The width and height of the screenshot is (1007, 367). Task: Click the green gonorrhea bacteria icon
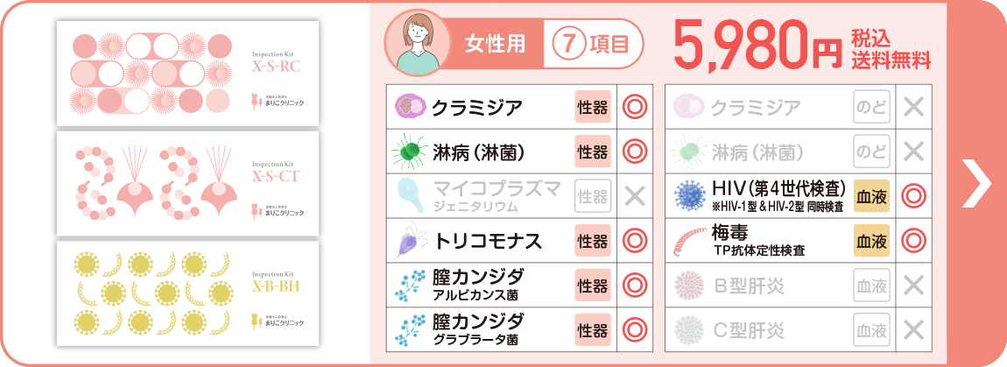tap(408, 152)
